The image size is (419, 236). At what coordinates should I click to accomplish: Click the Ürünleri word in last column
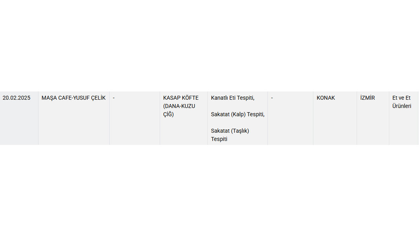pyautogui.click(x=402, y=106)
